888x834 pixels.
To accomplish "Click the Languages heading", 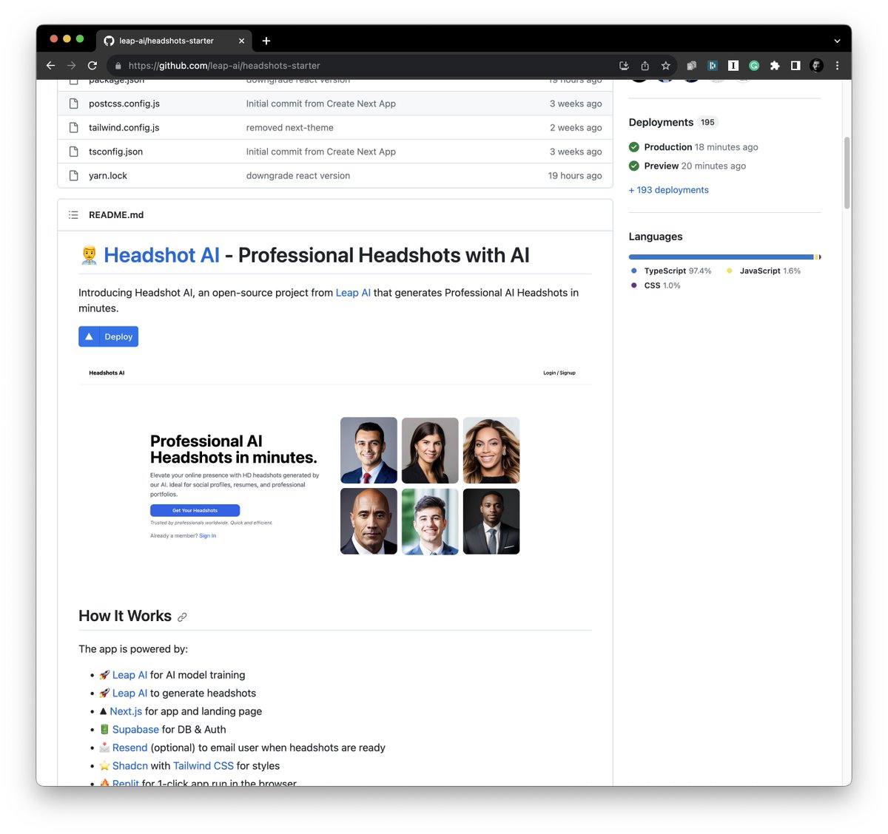I will 656,237.
